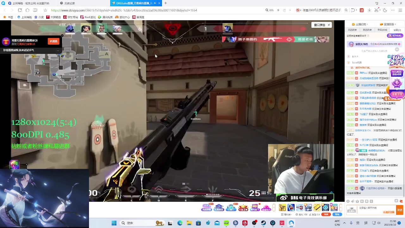Toggle night mode moon icon
The image size is (405, 228).
click(385, 10)
